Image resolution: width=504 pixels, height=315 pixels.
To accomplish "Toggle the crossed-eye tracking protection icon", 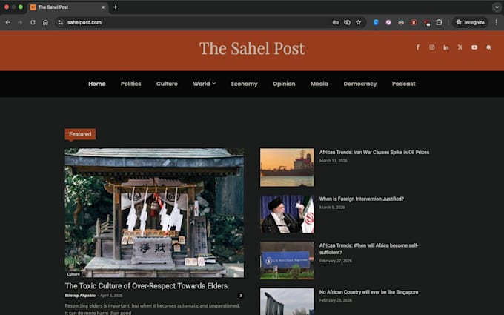I will coord(347,22).
